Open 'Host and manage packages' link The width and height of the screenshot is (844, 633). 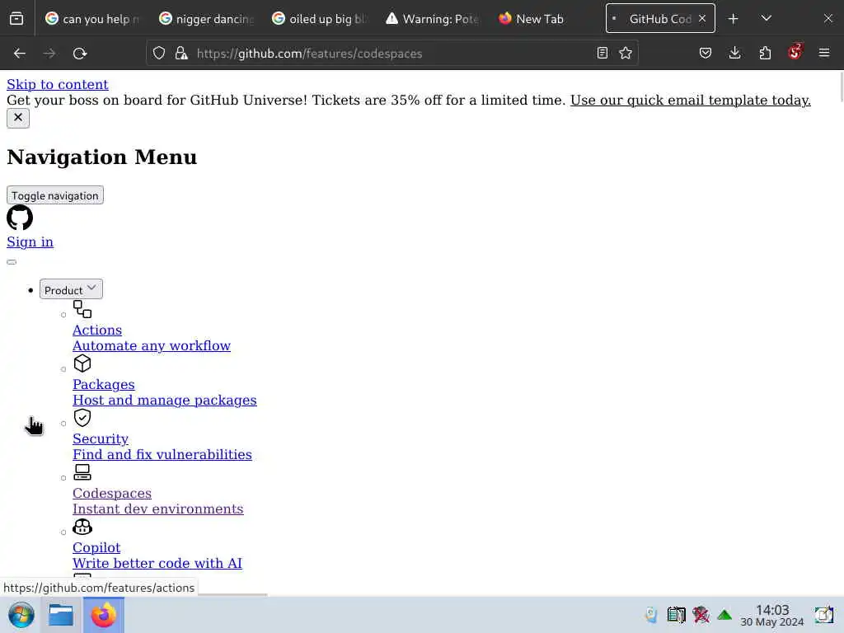(165, 400)
